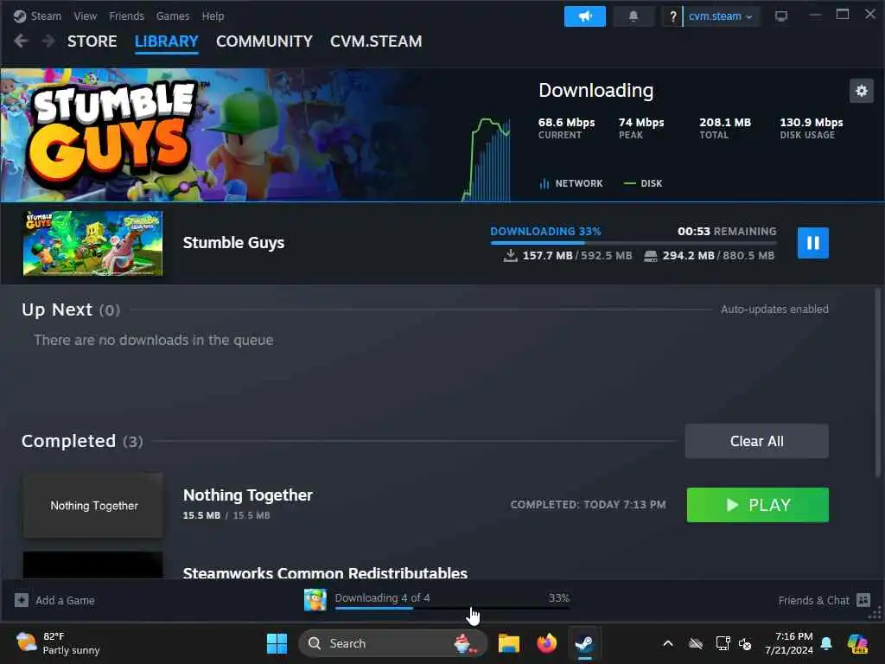Screen dimensions: 885x664
Task: Pause the Stumble Guys download
Action: tap(812, 243)
